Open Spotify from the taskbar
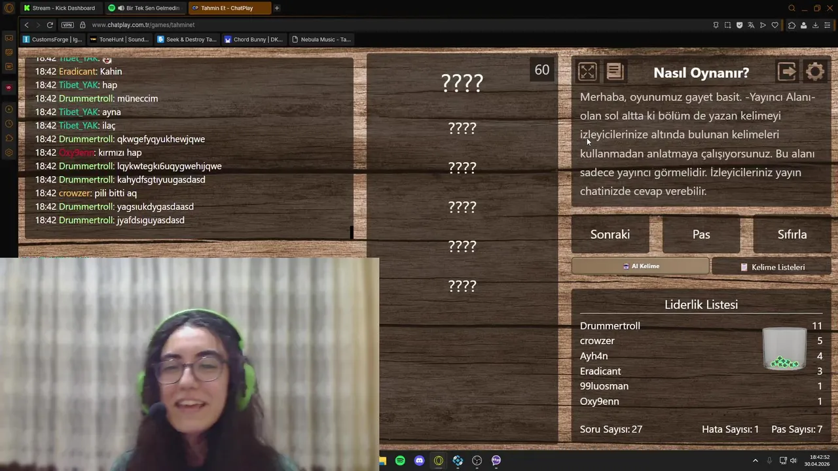Image resolution: width=838 pixels, height=471 pixels. click(400, 461)
